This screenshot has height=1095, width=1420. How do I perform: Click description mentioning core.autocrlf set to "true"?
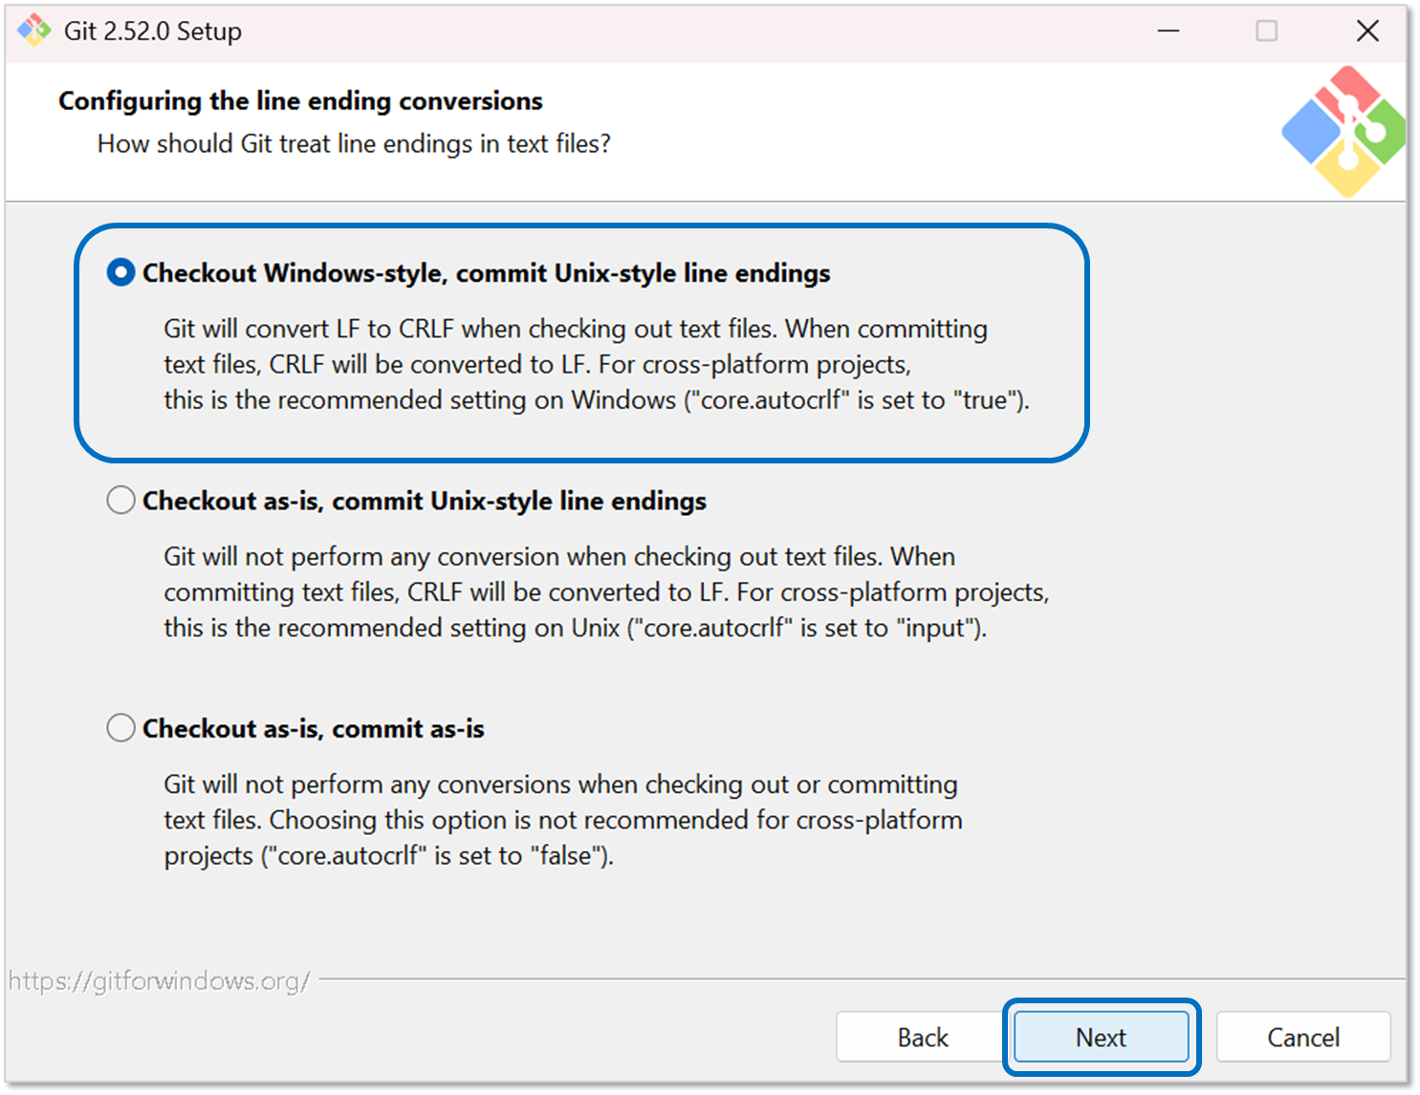[596, 365]
